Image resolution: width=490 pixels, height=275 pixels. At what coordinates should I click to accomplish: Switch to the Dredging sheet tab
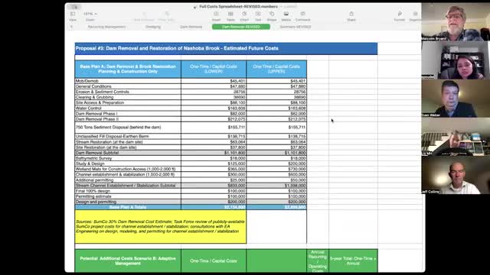[153, 27]
